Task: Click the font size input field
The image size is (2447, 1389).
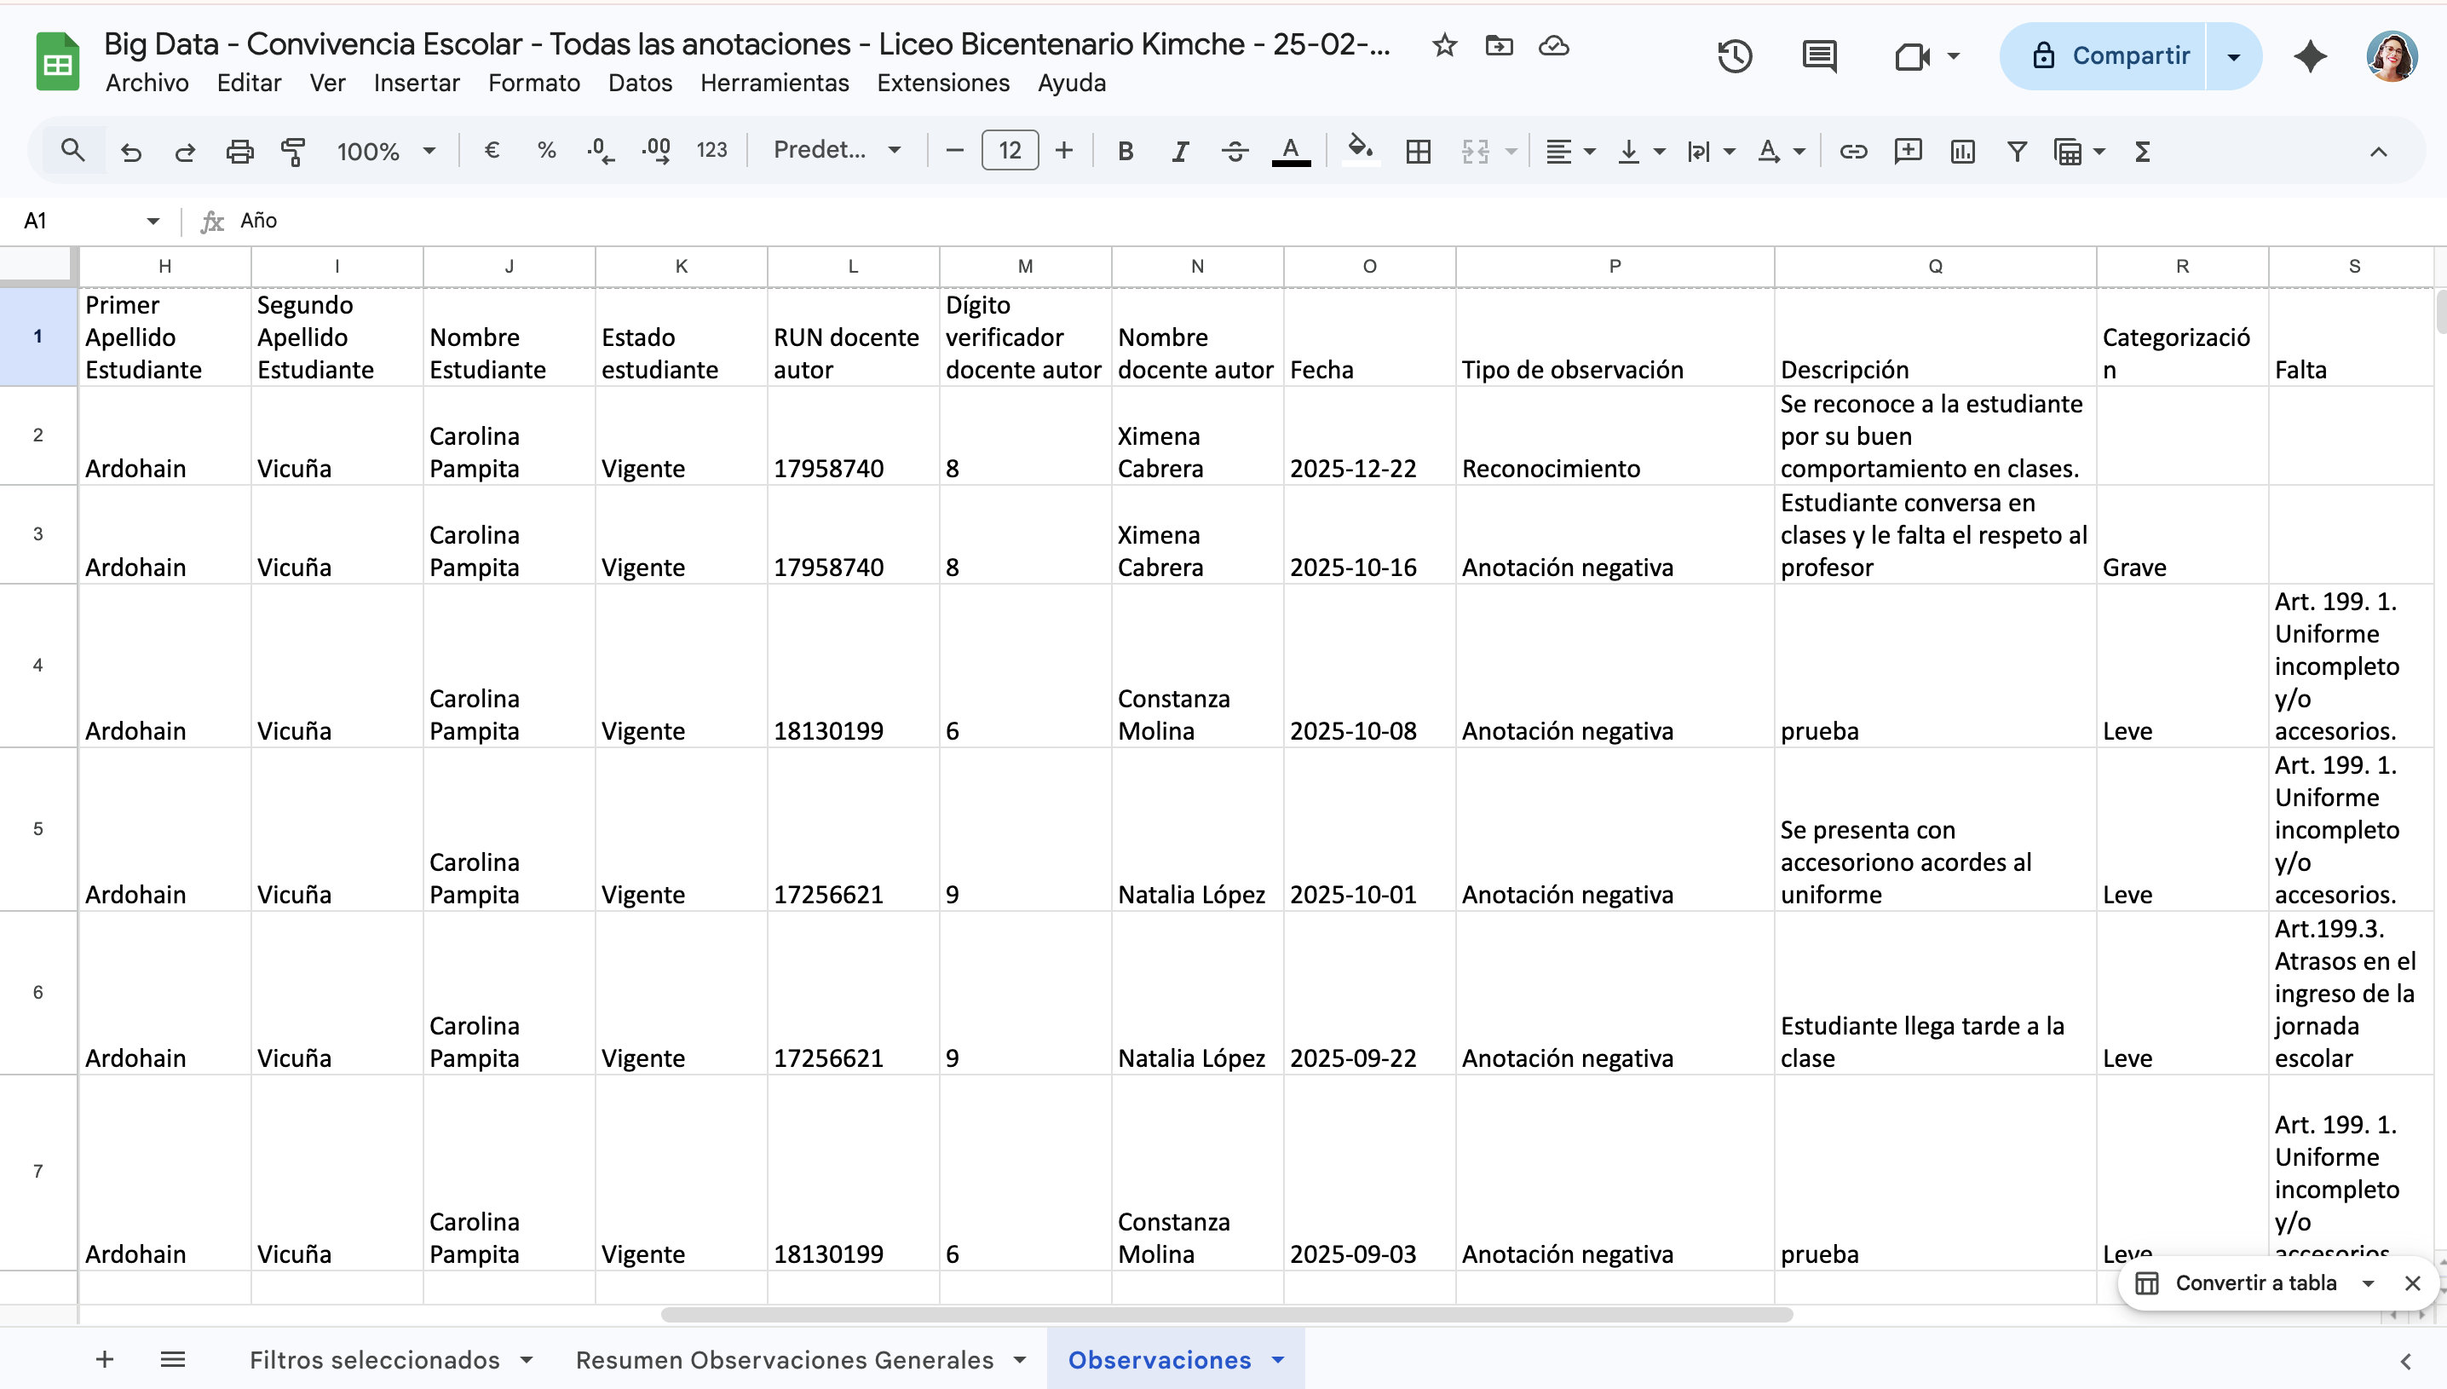Action: coord(1009,151)
